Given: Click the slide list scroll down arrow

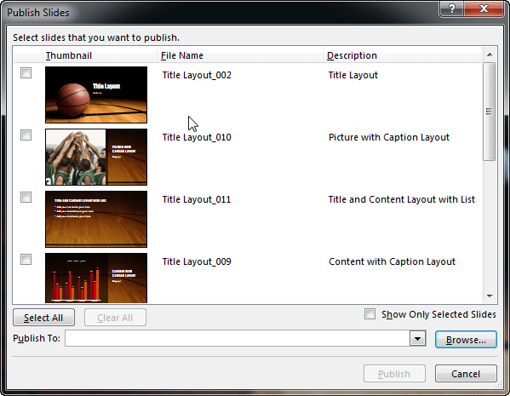Looking at the screenshot, I should (490, 296).
